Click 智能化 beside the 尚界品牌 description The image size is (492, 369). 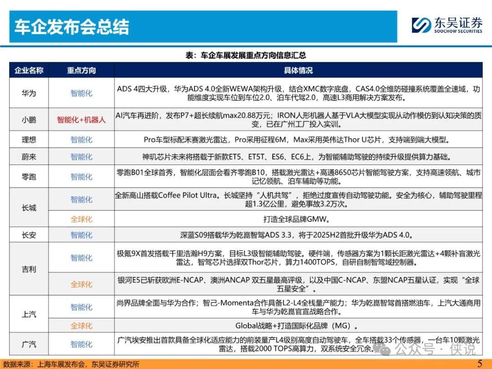82,307
